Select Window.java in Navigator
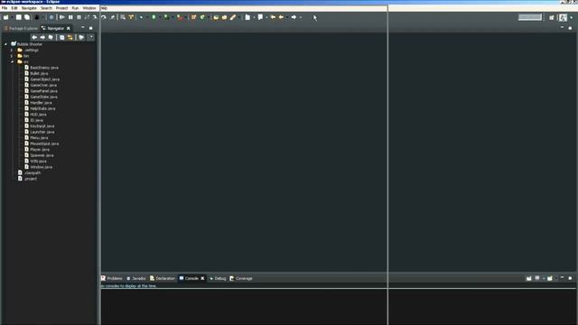Image resolution: width=578 pixels, height=325 pixels. pyautogui.click(x=38, y=167)
